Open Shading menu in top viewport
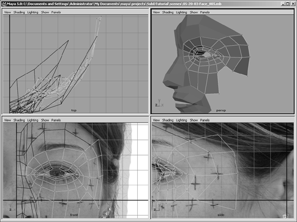 coord(19,12)
